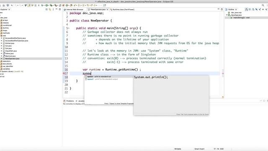Click the Debug bug icon in toolbar
268x151 pixels.
tap(42, 5)
